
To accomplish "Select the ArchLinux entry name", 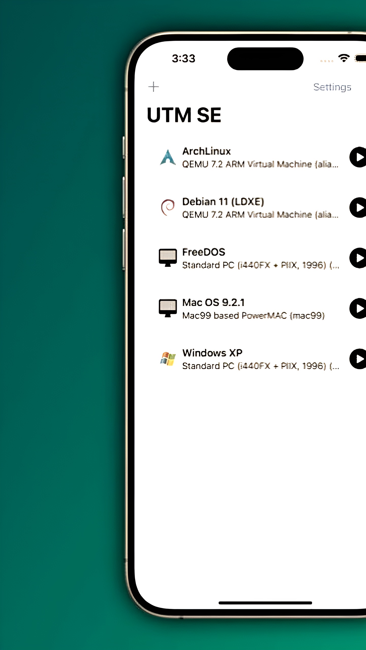I will pyautogui.click(x=207, y=151).
